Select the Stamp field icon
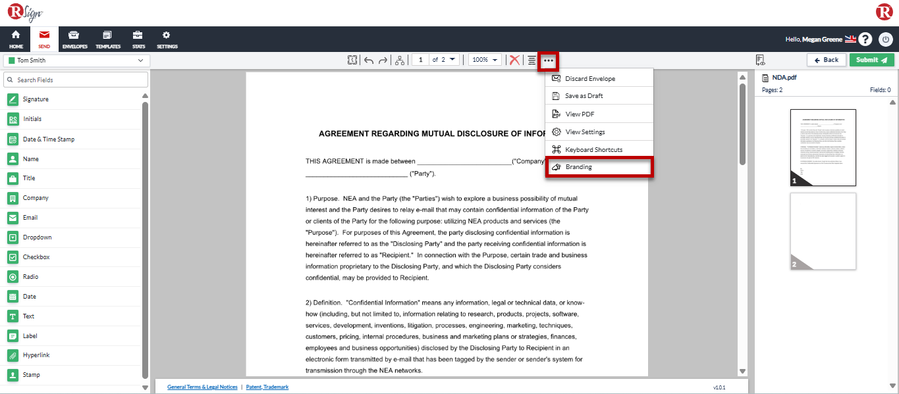 (x=13, y=375)
